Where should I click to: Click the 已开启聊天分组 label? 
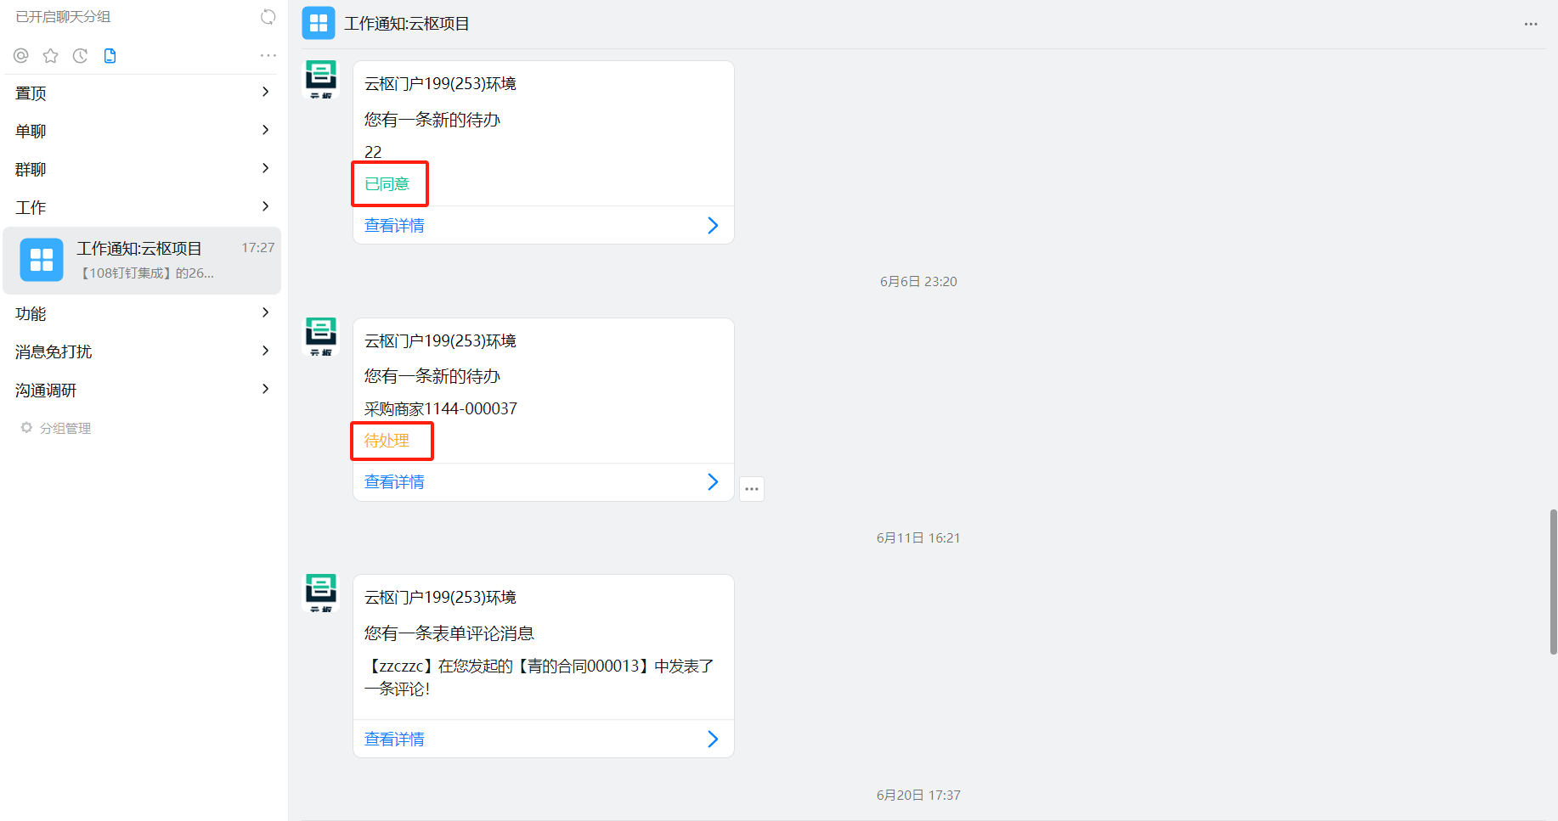pyautogui.click(x=63, y=17)
